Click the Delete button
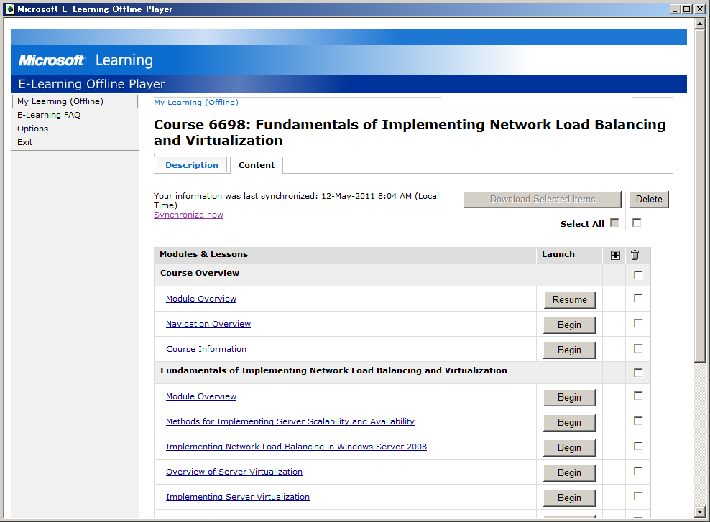The image size is (710, 522). point(649,200)
